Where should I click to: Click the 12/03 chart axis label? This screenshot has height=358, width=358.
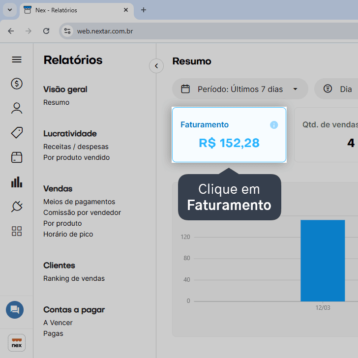tap(323, 308)
